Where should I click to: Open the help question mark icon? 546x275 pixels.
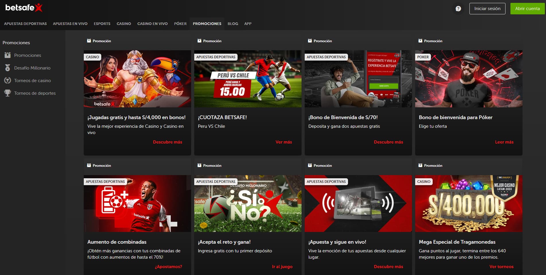pyautogui.click(x=458, y=9)
